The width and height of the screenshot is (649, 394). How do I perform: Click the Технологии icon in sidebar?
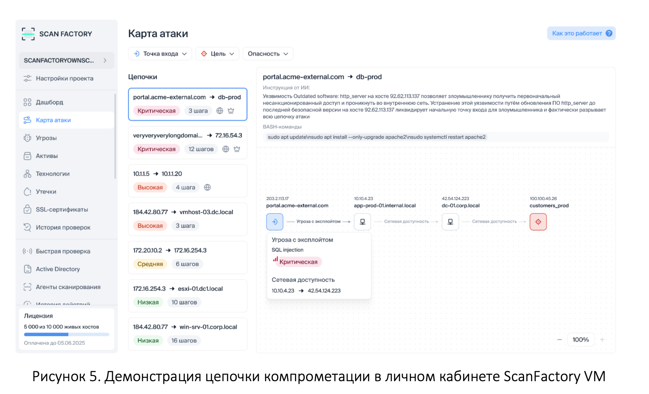tap(27, 174)
